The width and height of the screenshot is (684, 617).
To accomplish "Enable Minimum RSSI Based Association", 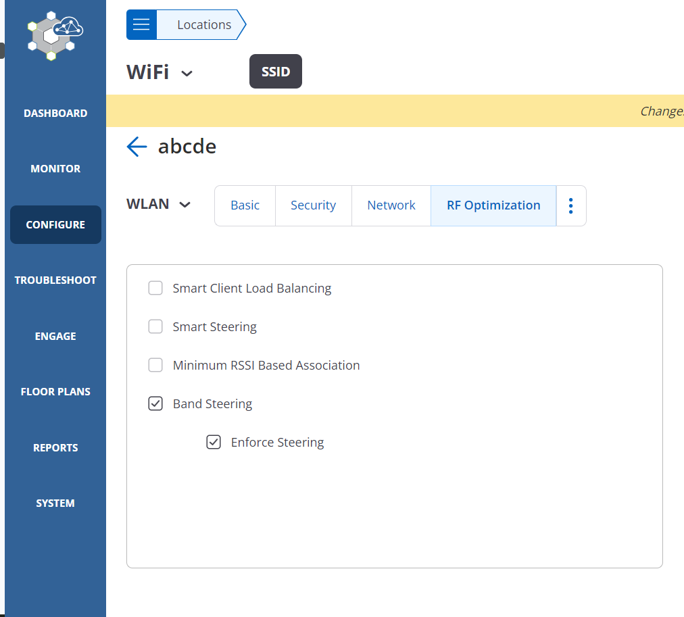I will [x=155, y=365].
